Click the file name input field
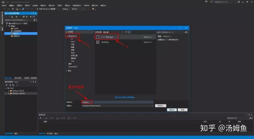 click(117, 102)
